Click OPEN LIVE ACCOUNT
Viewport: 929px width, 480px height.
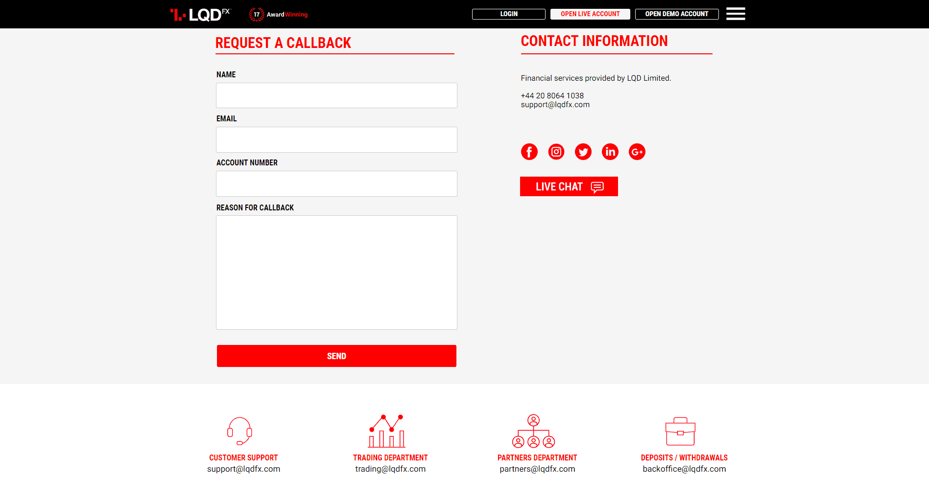click(590, 14)
